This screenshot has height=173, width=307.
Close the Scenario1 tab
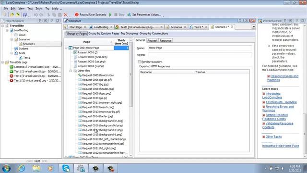[232, 27]
